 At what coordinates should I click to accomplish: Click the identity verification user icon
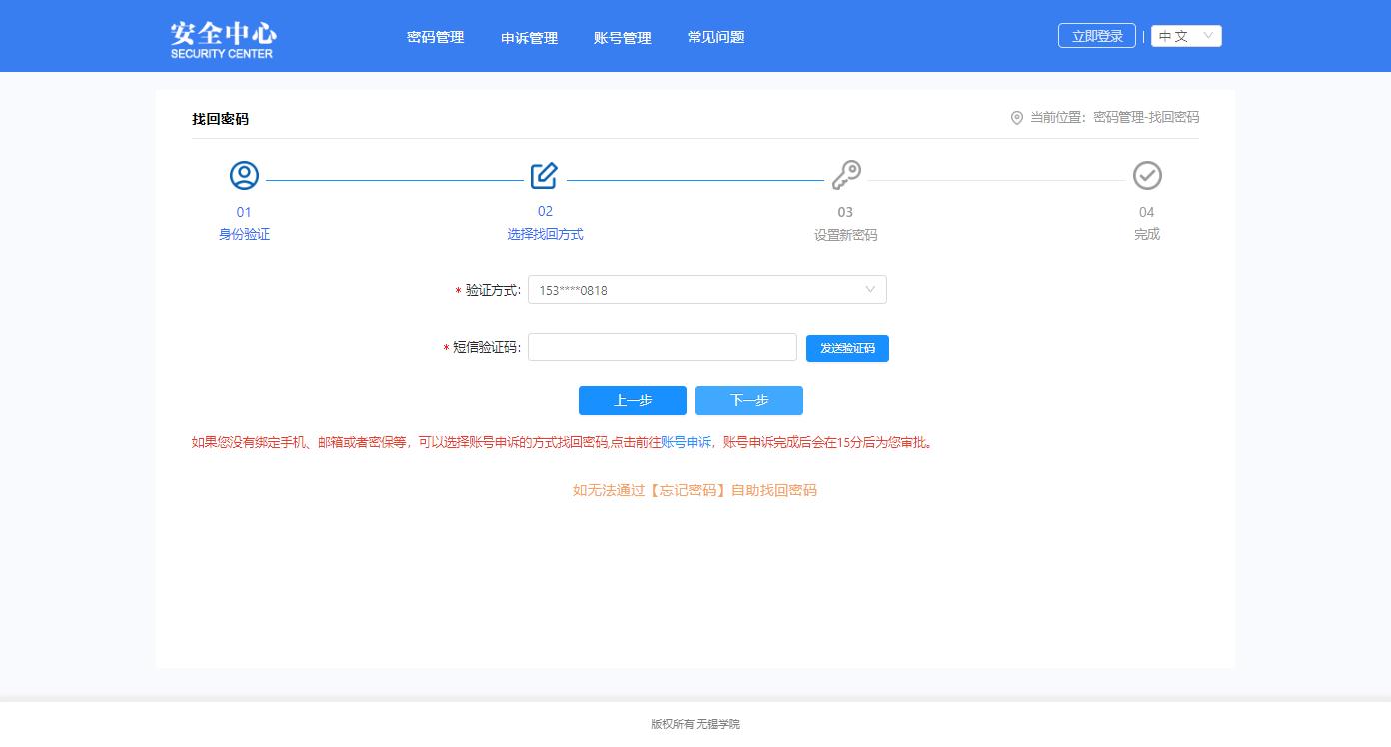click(x=244, y=176)
